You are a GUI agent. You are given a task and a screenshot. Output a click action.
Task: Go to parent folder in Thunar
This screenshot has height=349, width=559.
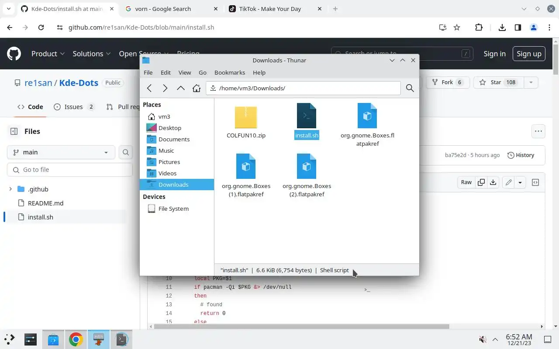click(x=181, y=88)
